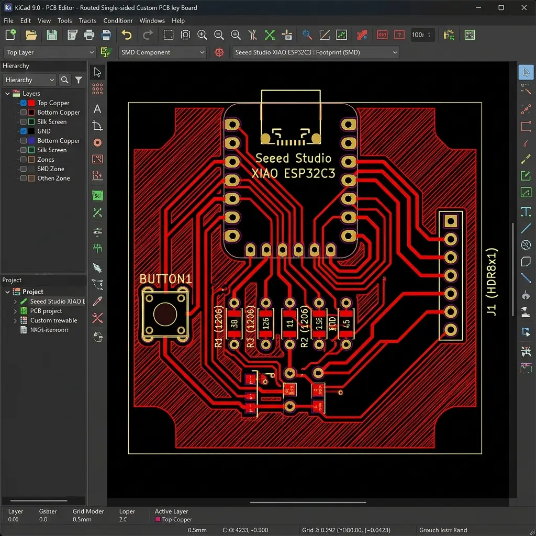This screenshot has width=536, height=536.
Task: Toggle first Silk Screen layer checkbox
Action: 24,121
